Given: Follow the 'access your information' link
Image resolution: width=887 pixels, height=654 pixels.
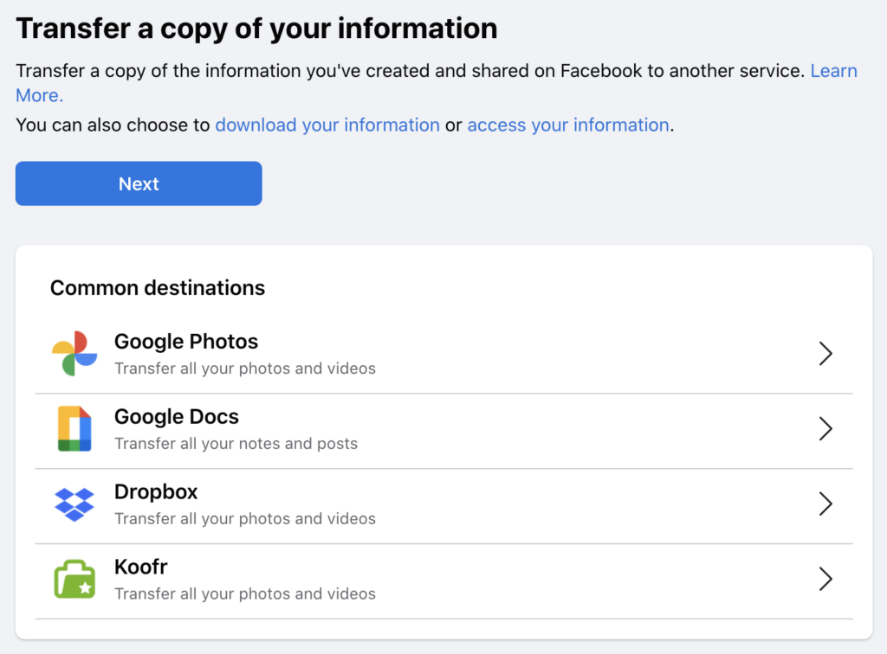Looking at the screenshot, I should (x=567, y=125).
